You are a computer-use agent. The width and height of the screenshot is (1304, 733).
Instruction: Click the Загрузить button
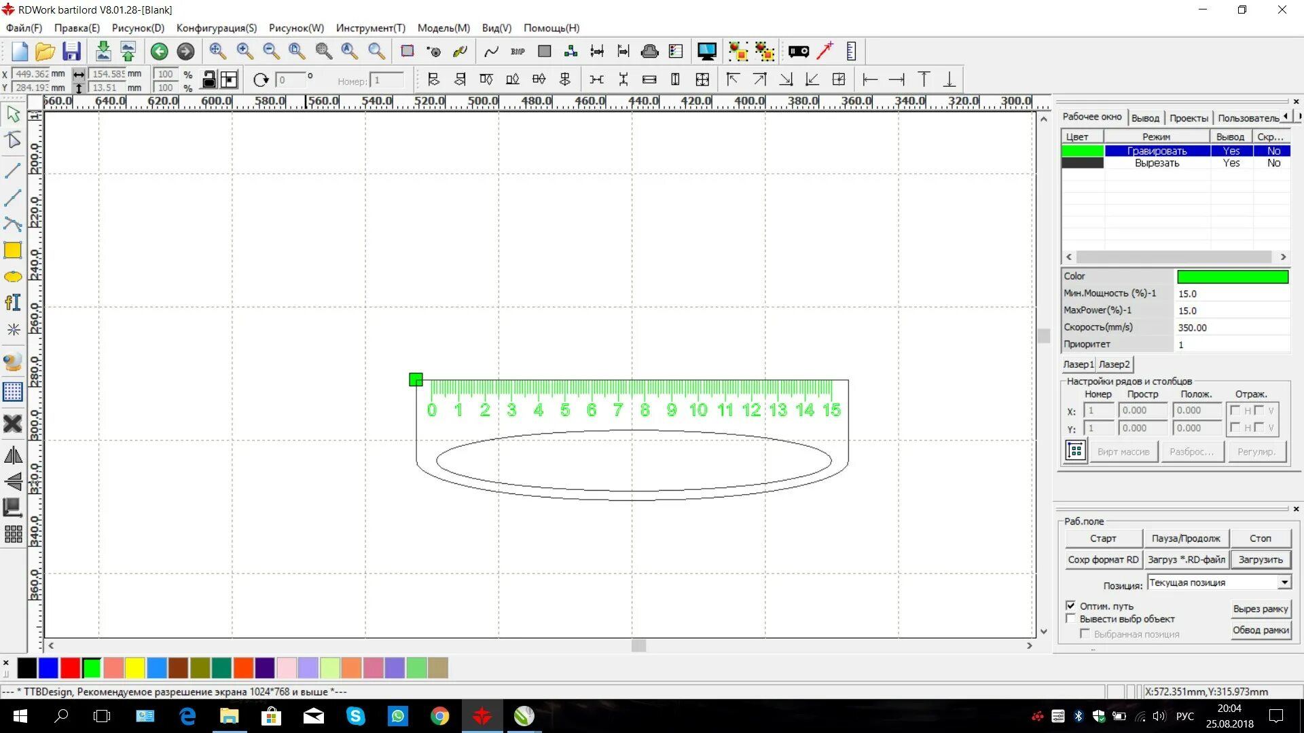pyautogui.click(x=1260, y=559)
